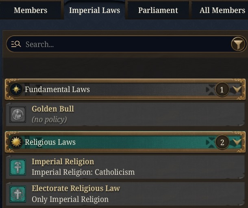Collapse Fundamental Laws with chevron arrow

[237, 89]
